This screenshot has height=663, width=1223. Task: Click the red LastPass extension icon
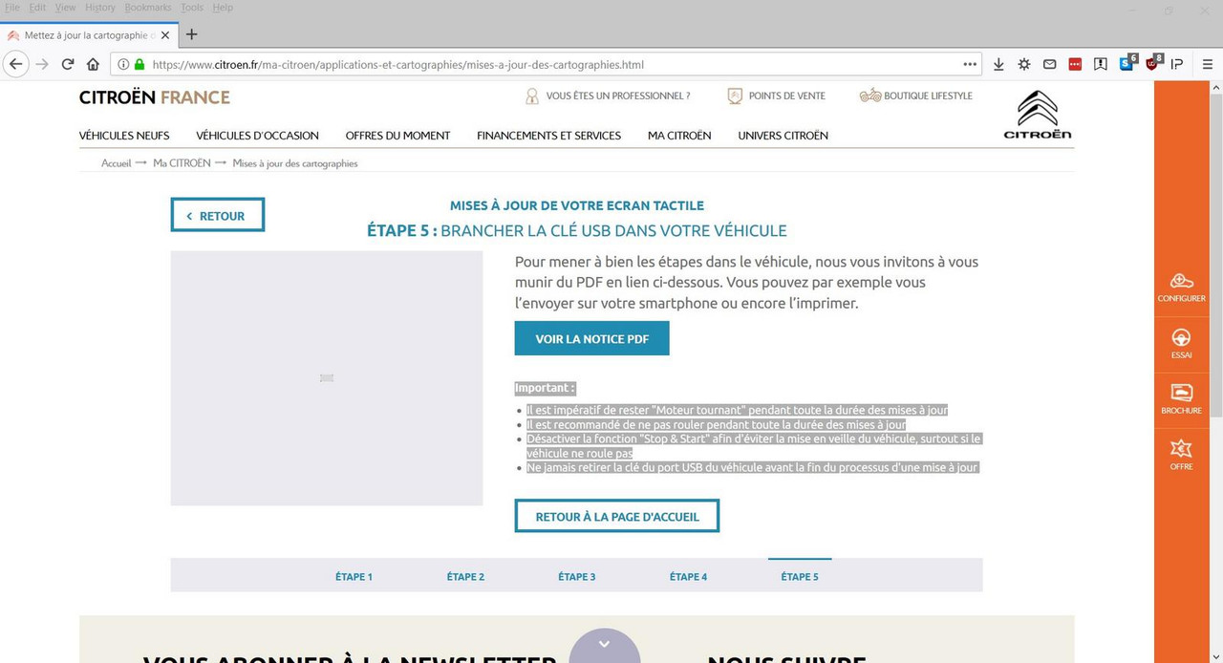click(x=1075, y=64)
